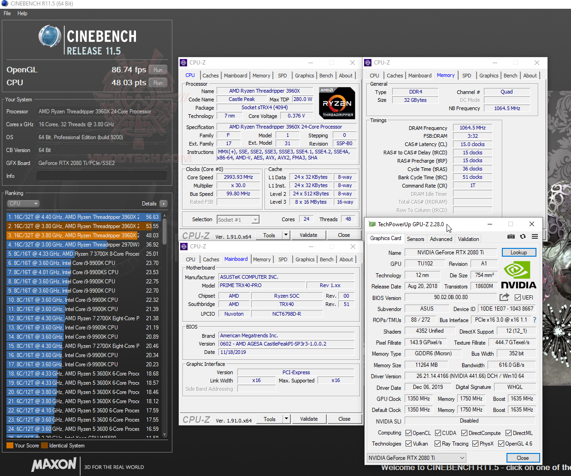Select ranking row 18 Ryzen 5 3600X 4.33 GHz
This screenshot has width=571, height=476.
[83, 374]
